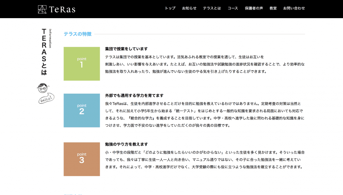Click the brown point 3 box
The width and height of the screenshot is (343, 195).
point(82,159)
